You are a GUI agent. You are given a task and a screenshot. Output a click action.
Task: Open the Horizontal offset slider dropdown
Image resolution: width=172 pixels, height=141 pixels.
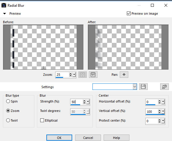click(163, 102)
